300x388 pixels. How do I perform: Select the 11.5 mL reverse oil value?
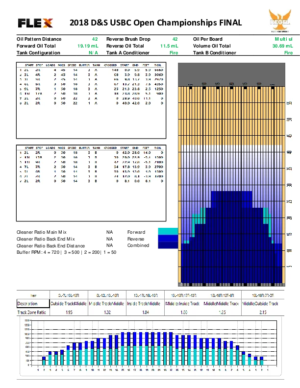click(x=169, y=46)
